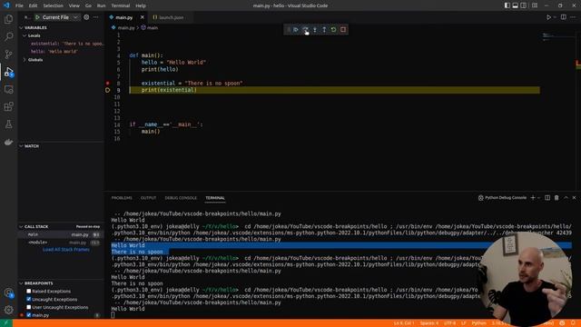This screenshot has height=327, width=581.
Task: Select <module> frame in call stack
Action: coord(61,243)
